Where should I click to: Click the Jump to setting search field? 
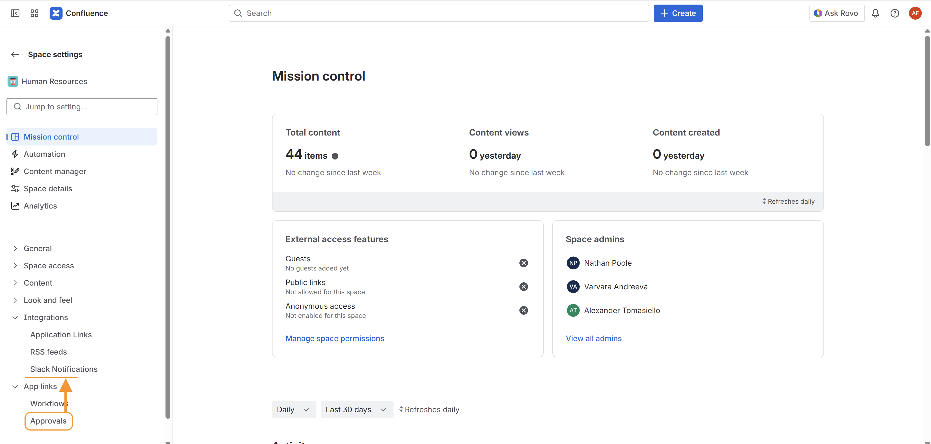click(82, 107)
